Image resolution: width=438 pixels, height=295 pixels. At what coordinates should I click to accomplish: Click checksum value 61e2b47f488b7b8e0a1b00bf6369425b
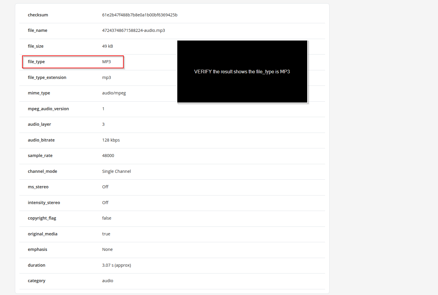pyautogui.click(x=140, y=15)
